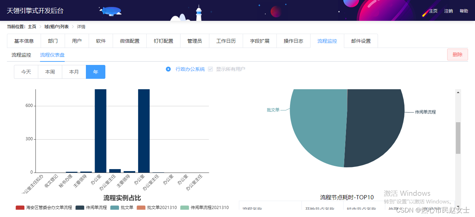The width and height of the screenshot is (475, 217).
Task: Select the 流程仪表盘 sub-tab
Action: [52, 55]
